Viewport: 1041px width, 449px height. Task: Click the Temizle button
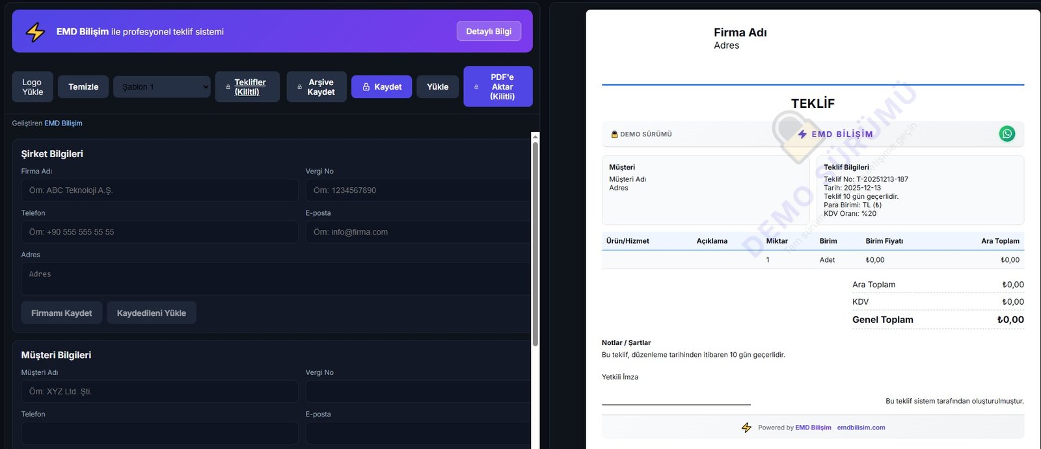(83, 87)
